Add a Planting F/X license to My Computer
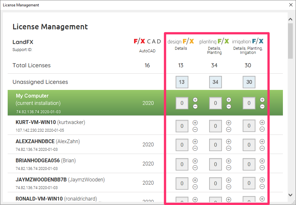The width and height of the screenshot is (296, 205). pos(229,100)
